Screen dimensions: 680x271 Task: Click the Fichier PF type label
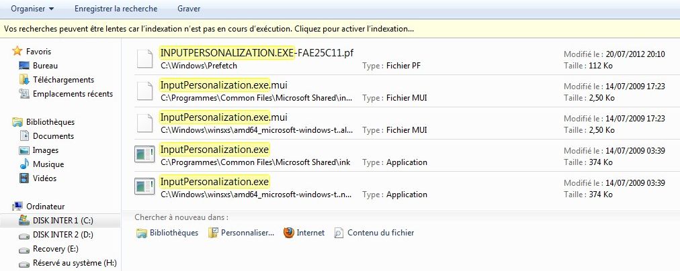[404, 66]
